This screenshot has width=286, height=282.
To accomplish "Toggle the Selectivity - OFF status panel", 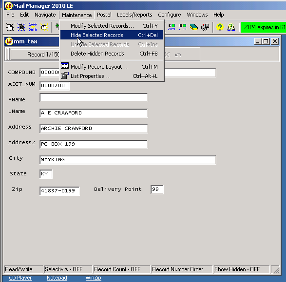I will [68, 269].
